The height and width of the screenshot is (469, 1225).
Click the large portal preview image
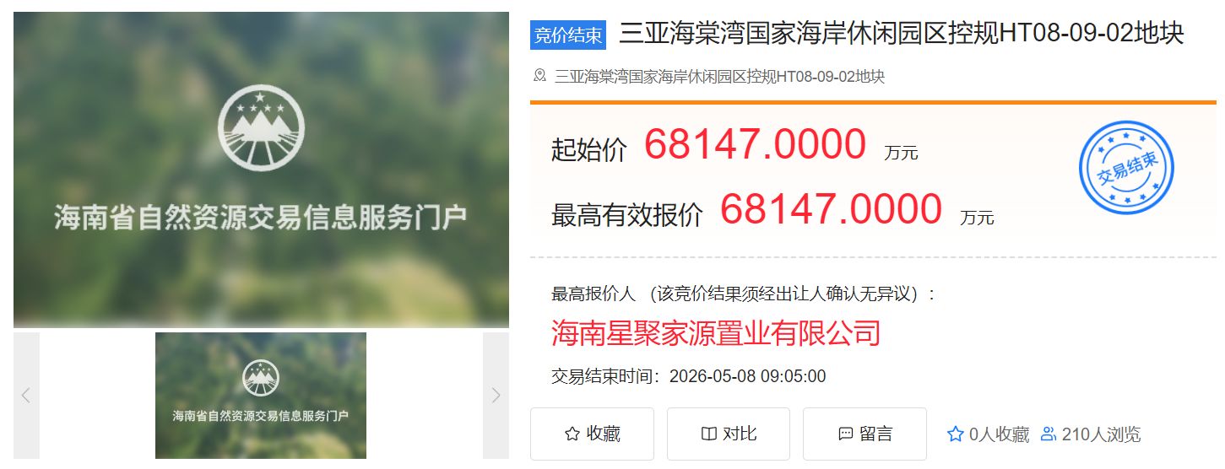(x=261, y=170)
